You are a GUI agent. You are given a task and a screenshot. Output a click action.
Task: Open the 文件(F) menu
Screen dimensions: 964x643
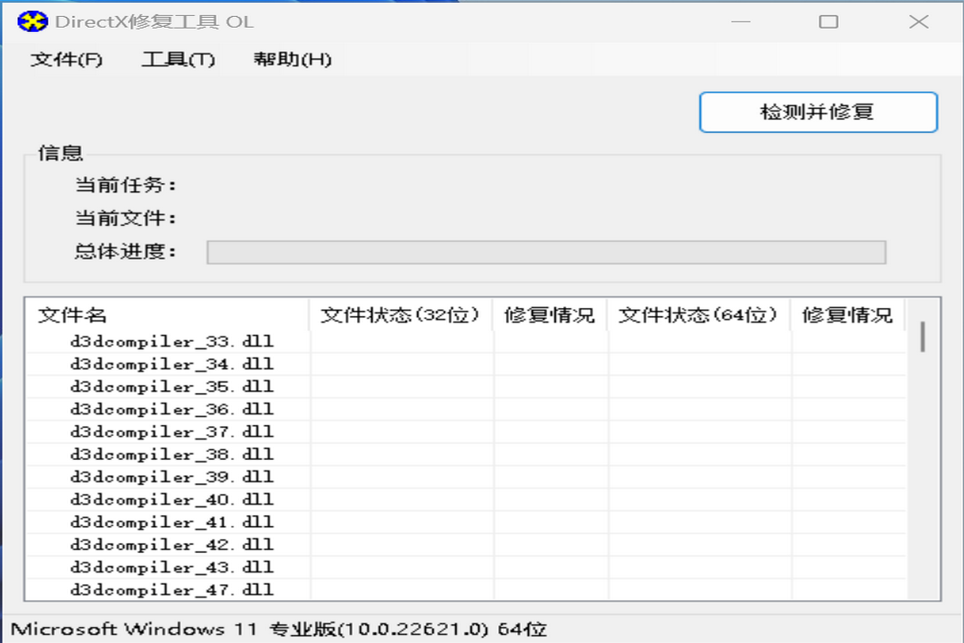tap(67, 60)
